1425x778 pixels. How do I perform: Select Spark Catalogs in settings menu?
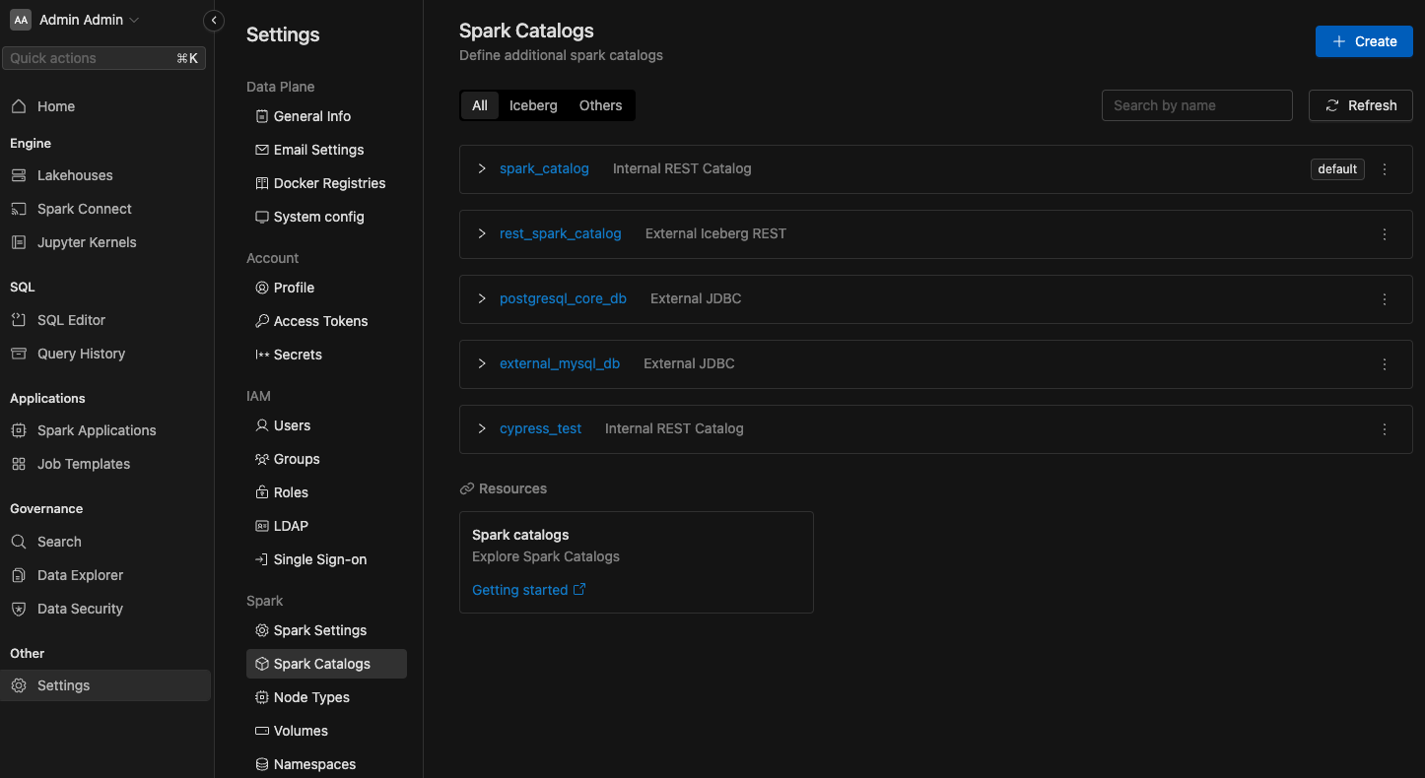(326, 664)
